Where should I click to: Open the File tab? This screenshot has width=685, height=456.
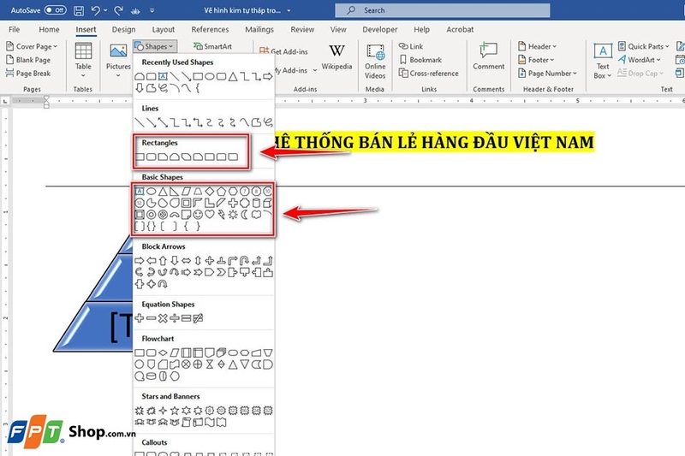(14, 29)
